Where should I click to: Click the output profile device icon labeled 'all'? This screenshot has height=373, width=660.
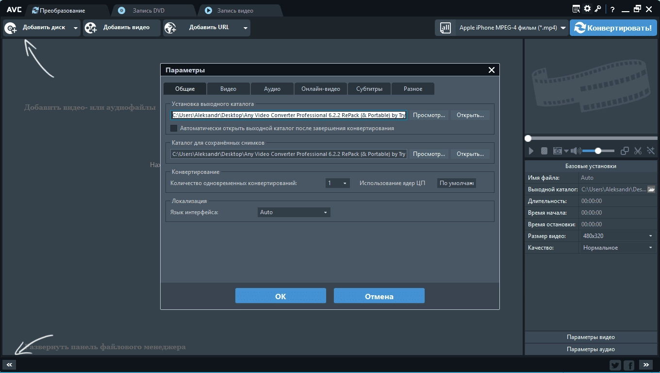tap(445, 28)
